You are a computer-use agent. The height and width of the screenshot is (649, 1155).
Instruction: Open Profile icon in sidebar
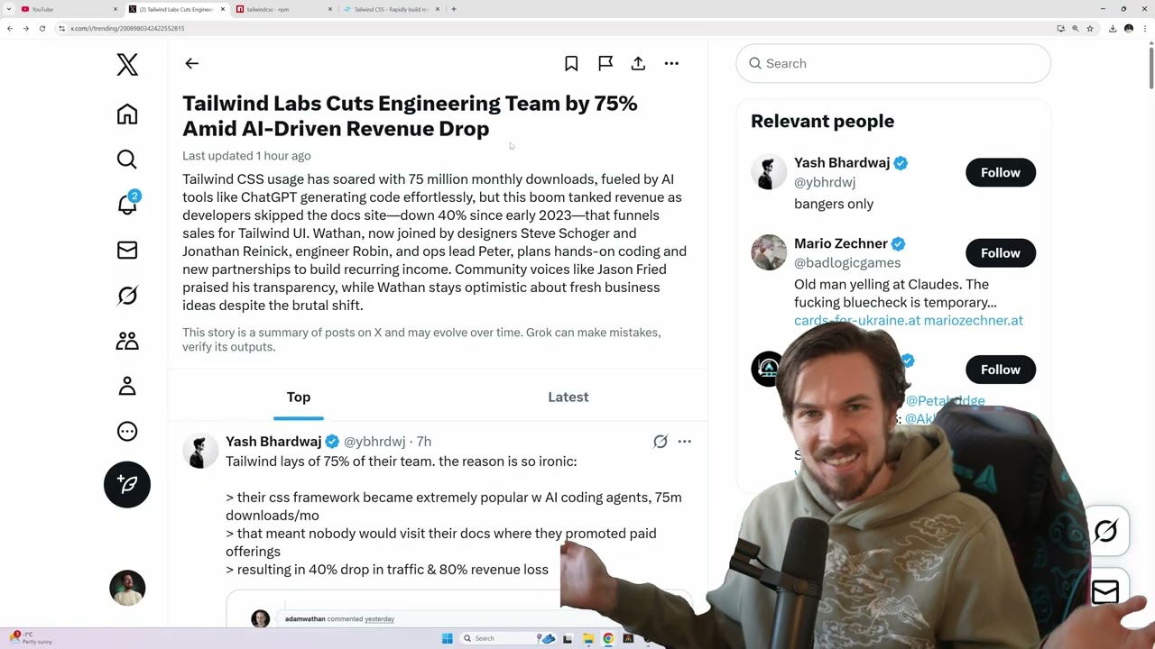pos(127,386)
